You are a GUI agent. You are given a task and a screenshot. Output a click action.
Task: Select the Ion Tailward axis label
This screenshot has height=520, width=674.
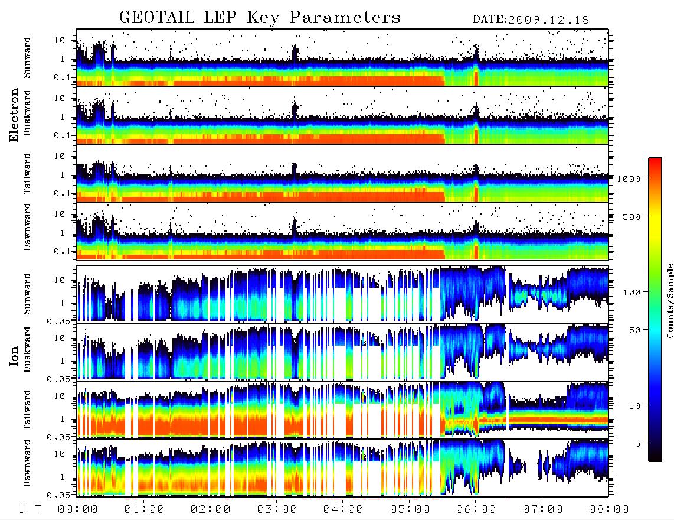[27, 410]
